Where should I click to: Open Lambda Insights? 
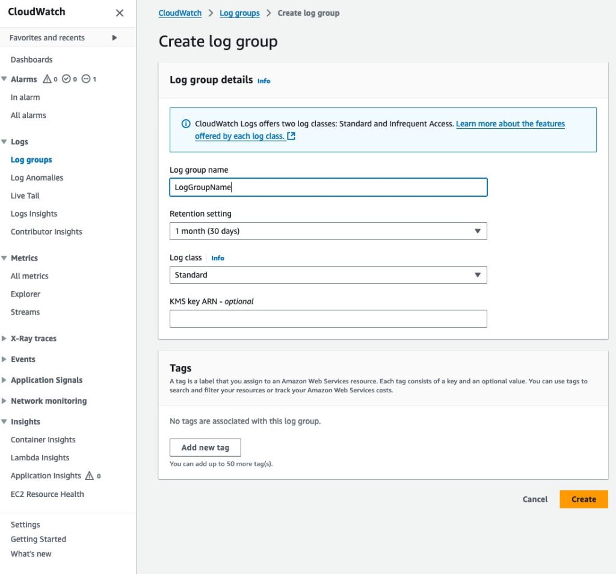(40, 458)
